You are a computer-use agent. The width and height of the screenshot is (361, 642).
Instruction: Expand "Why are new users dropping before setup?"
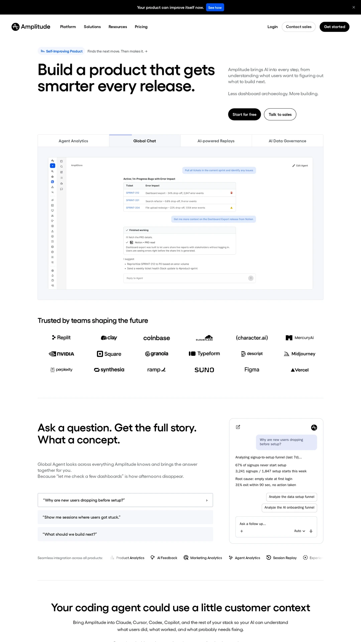(125, 500)
